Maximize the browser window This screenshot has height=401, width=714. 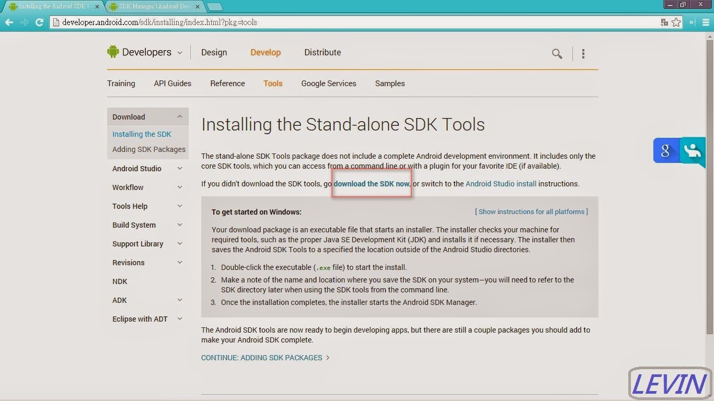[683, 5]
